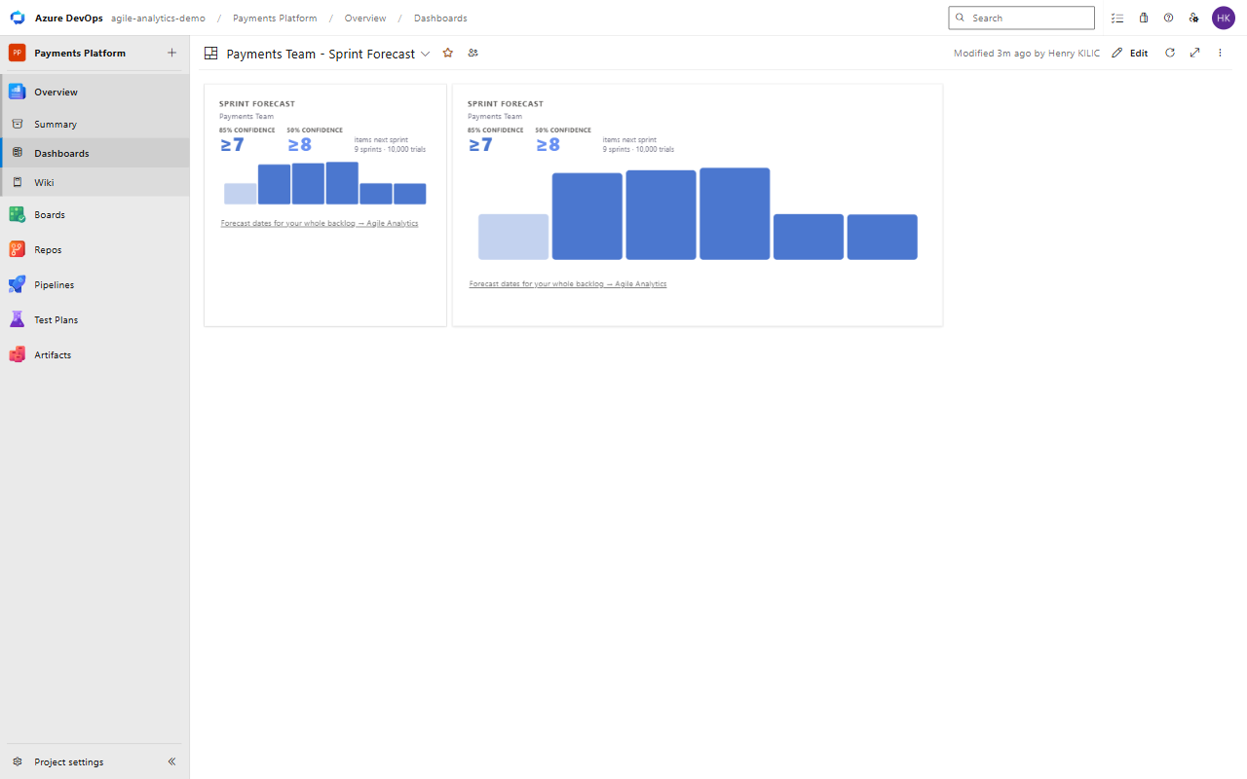This screenshot has width=1247, height=779.
Task: Open Boards in the sidebar
Action: (x=94, y=214)
